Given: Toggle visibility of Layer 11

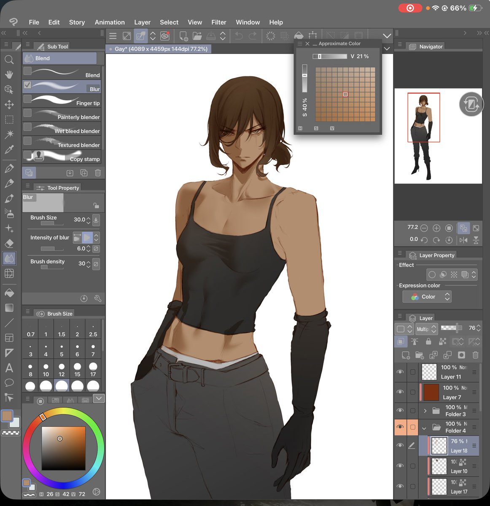Looking at the screenshot, I should pyautogui.click(x=400, y=372).
